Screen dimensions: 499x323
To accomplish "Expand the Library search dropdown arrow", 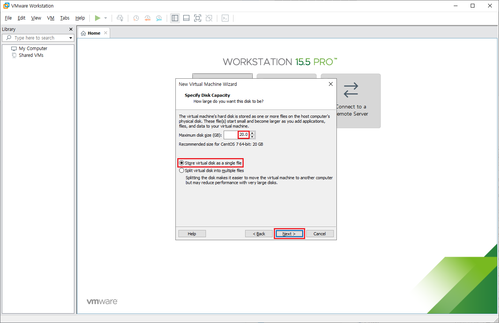I will pos(71,38).
